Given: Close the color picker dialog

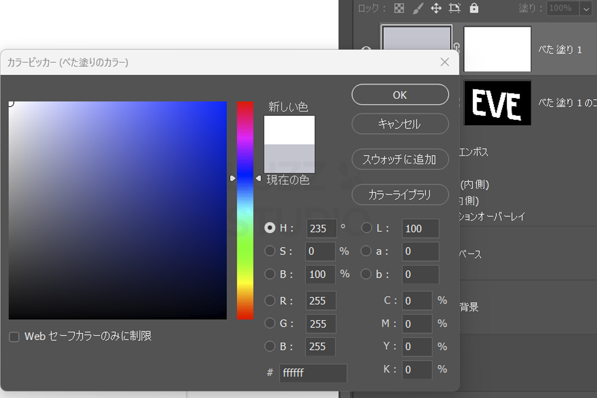Looking at the screenshot, I should (445, 62).
